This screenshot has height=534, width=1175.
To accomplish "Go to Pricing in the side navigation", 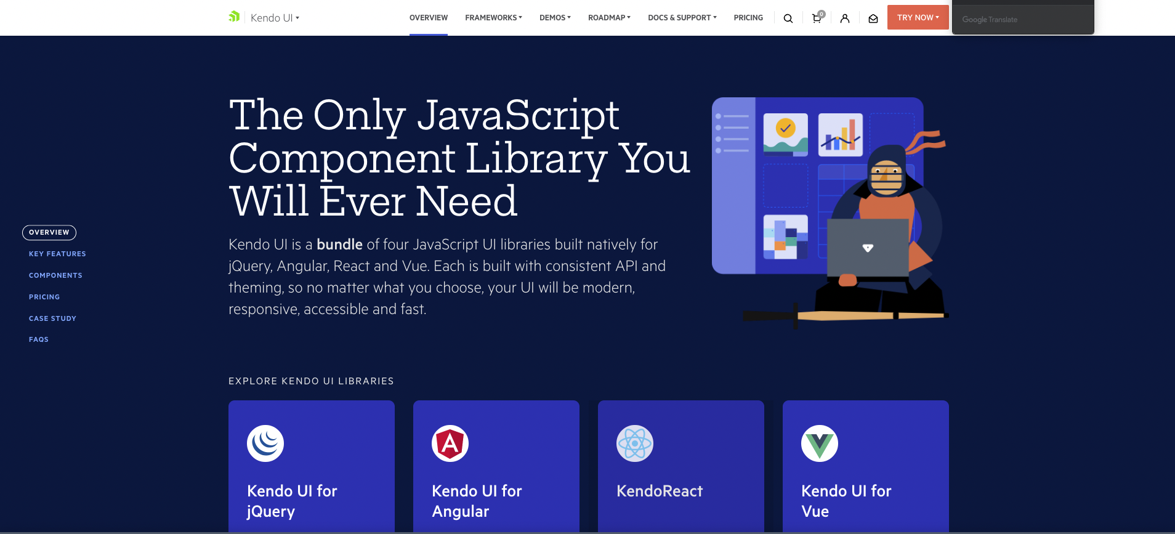I will tap(44, 297).
